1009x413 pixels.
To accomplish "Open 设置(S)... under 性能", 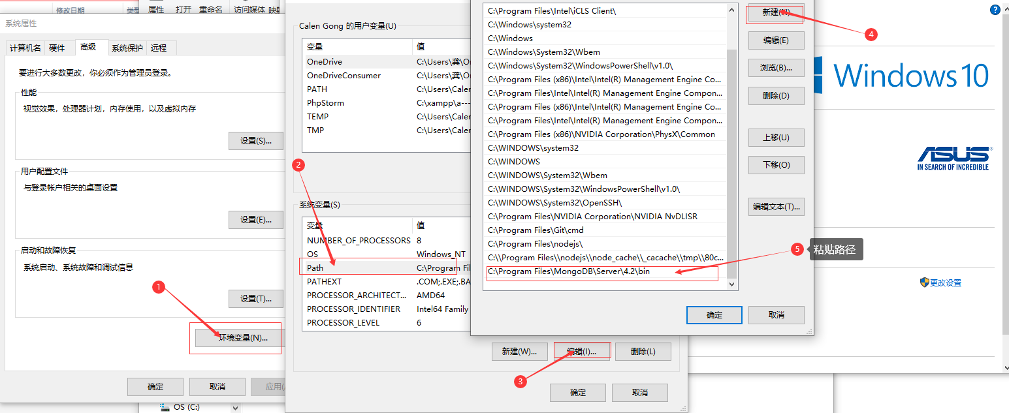I will (256, 141).
